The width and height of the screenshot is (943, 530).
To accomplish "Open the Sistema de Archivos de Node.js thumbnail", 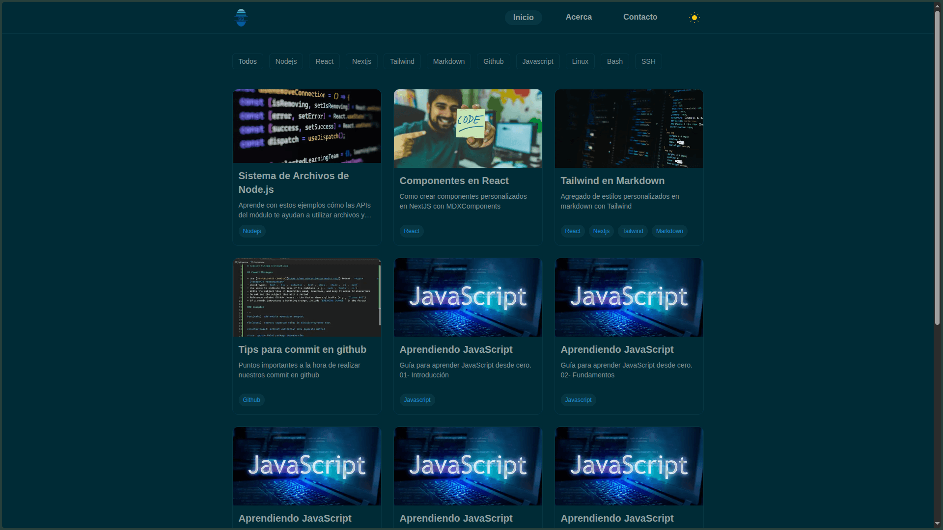I will tap(307, 126).
